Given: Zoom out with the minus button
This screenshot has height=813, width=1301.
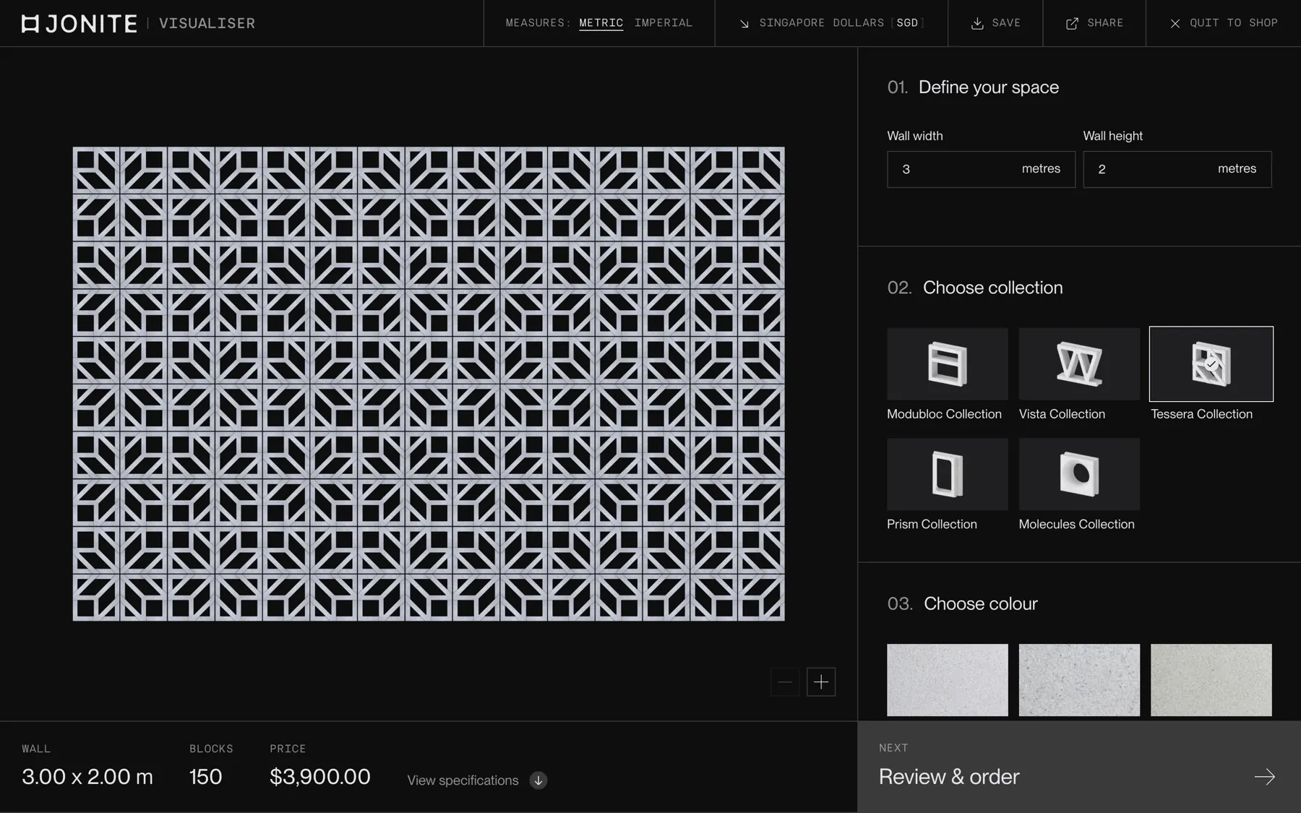Looking at the screenshot, I should 785,681.
